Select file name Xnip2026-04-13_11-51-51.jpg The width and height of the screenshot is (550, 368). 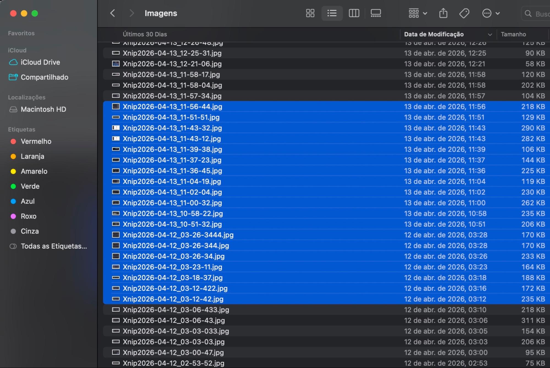171,117
